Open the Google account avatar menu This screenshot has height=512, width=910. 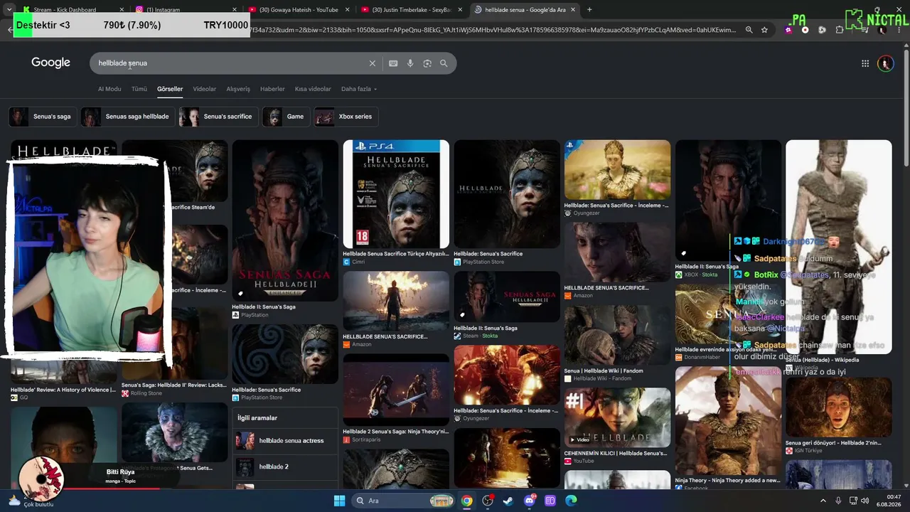click(x=885, y=63)
